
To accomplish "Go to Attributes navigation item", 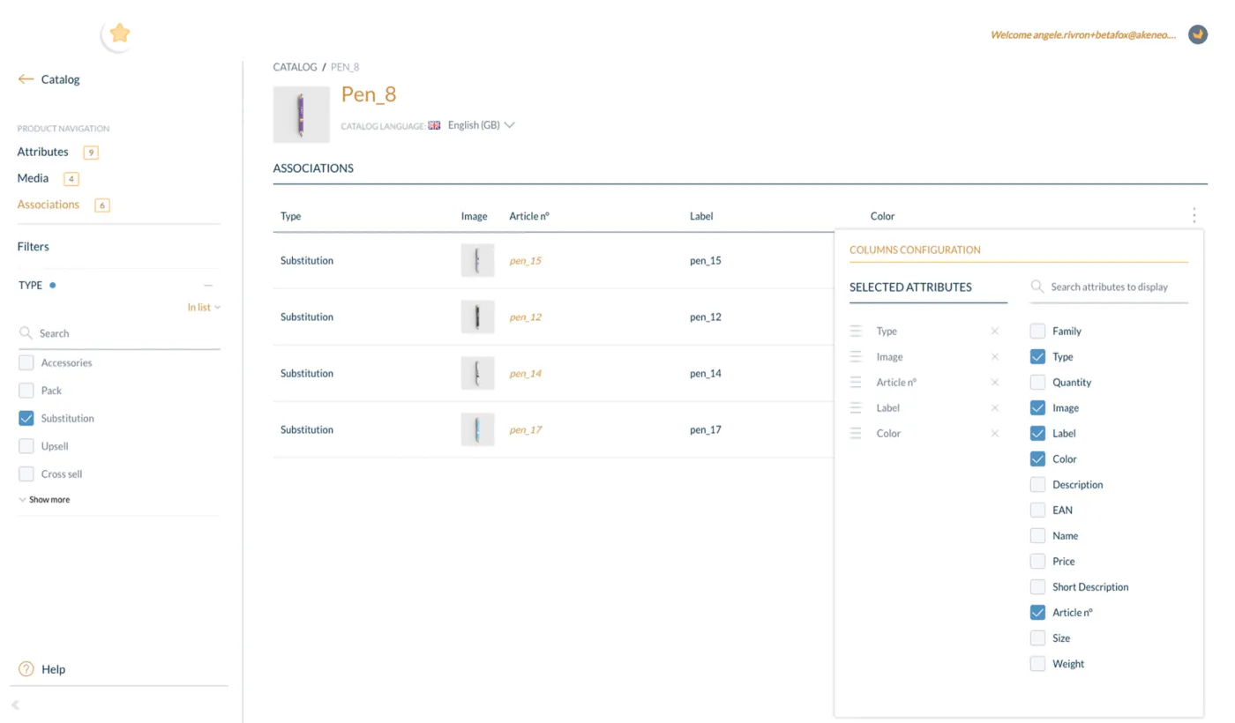I will pos(43,152).
